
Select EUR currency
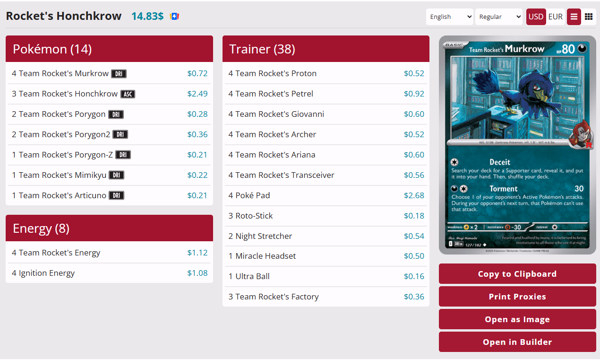click(x=556, y=17)
